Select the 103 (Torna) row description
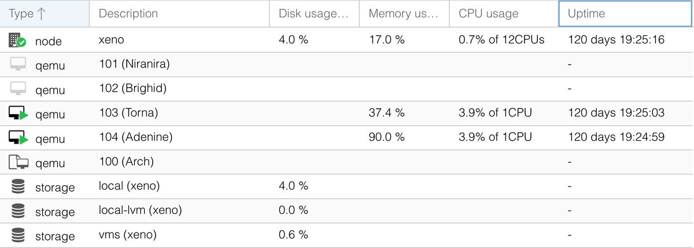The image size is (694, 248). (128, 113)
